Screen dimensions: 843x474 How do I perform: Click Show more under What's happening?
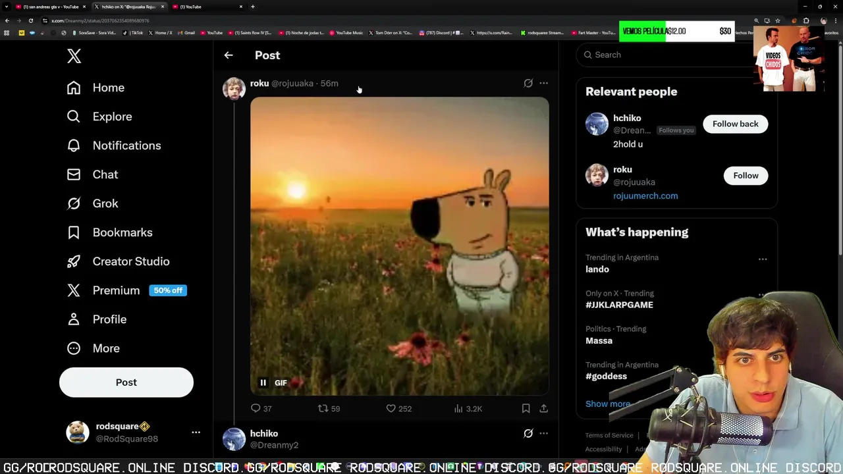608,404
